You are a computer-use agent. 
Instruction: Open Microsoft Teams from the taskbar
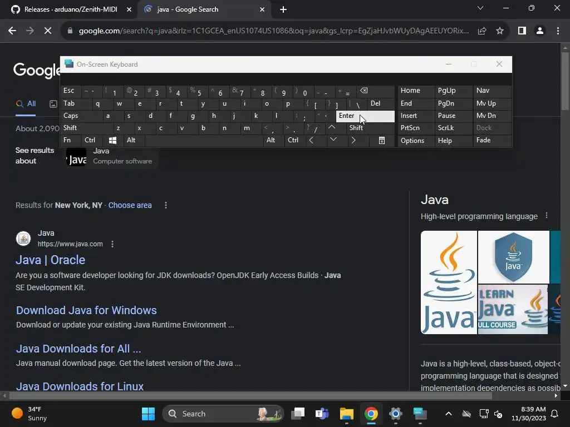322,414
